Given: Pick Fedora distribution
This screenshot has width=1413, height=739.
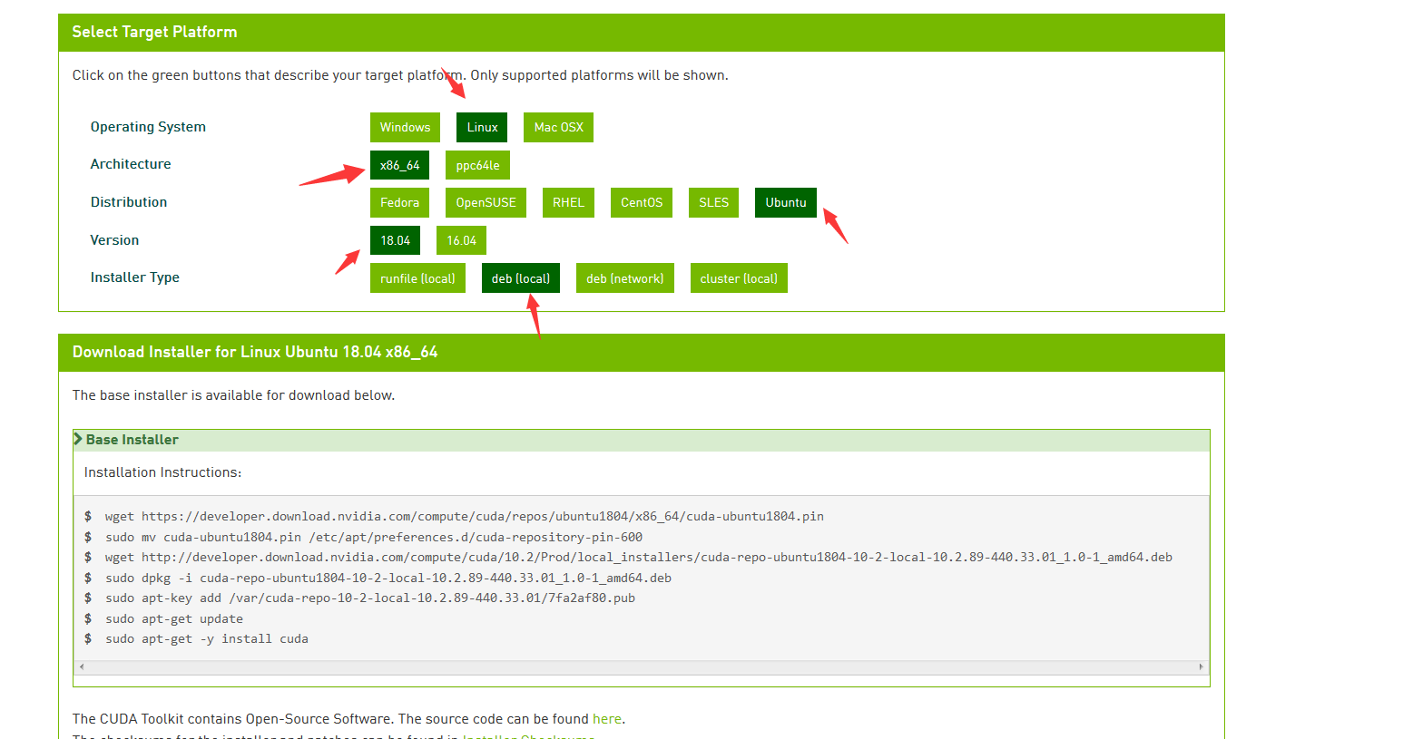Looking at the screenshot, I should pos(399,202).
